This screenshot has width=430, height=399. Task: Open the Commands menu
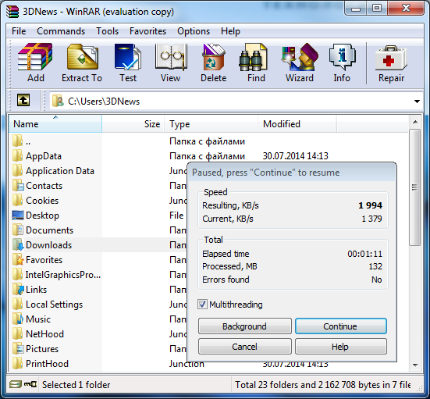point(61,31)
